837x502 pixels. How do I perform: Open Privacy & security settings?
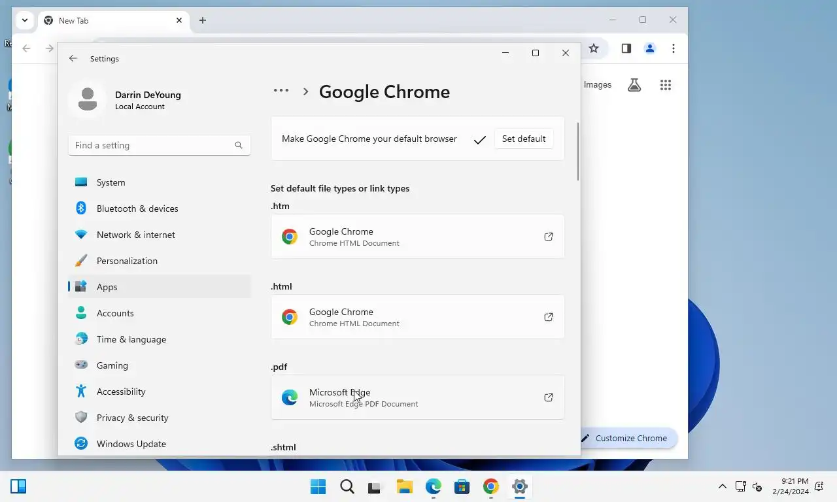(x=160, y=418)
